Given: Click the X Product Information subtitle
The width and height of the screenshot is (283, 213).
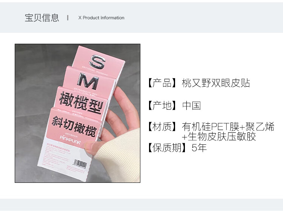Looking at the screenshot, I should 101,18.
